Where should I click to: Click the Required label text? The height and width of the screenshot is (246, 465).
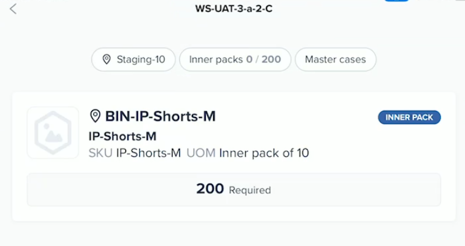(249, 190)
